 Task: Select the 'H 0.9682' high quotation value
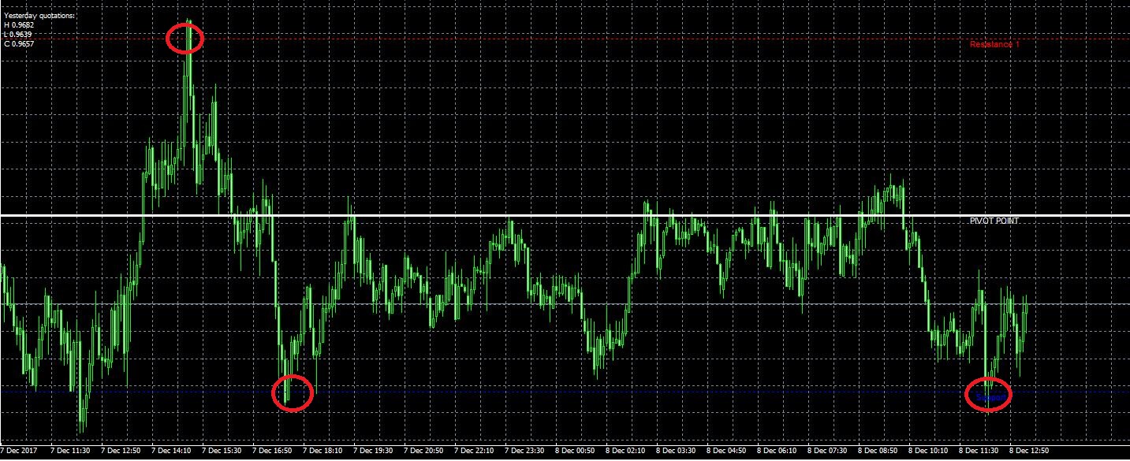19,25
